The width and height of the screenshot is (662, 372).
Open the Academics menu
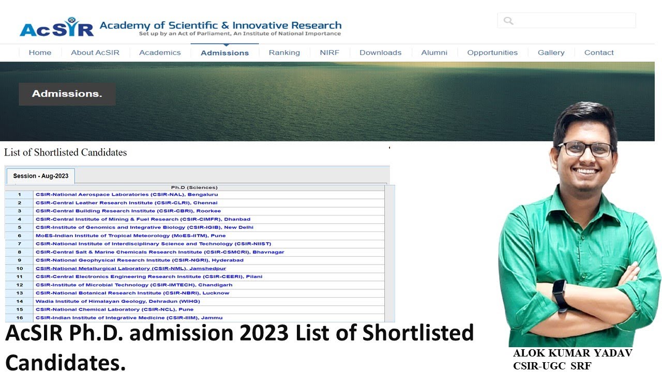tap(160, 53)
